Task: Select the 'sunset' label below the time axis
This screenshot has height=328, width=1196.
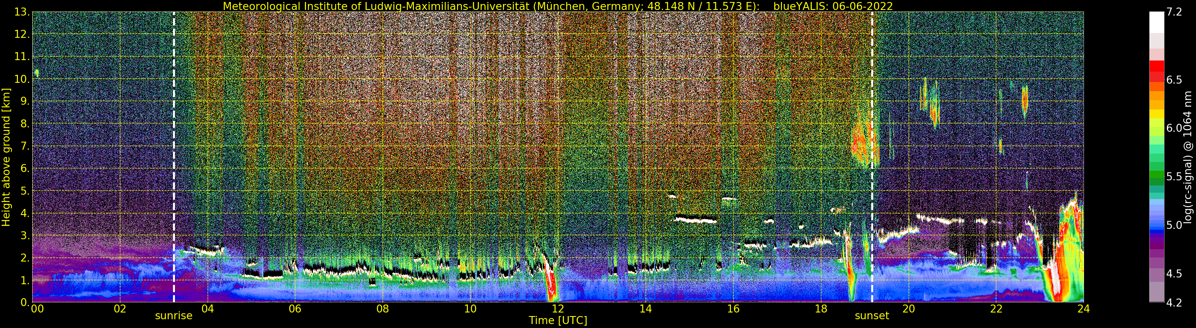Action: (x=872, y=316)
